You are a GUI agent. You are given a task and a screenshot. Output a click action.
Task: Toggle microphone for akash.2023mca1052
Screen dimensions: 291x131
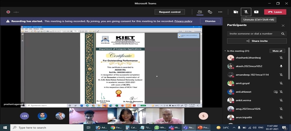(x=281, y=66)
